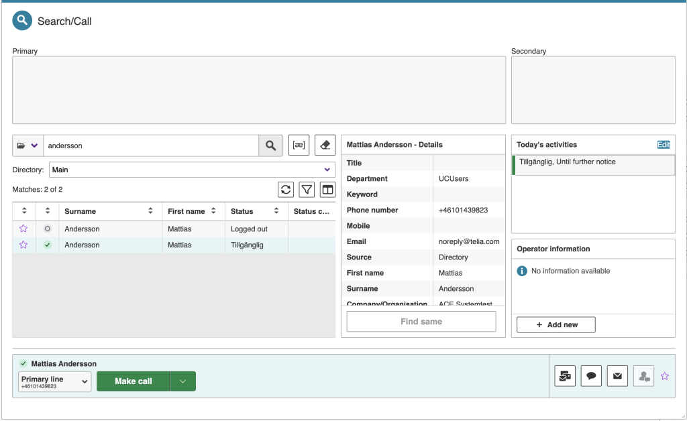687x421 pixels.
Task: Open the Directory Main dropdown
Action: 192,170
